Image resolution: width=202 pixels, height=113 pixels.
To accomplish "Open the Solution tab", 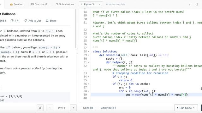I will pos(17,4).
